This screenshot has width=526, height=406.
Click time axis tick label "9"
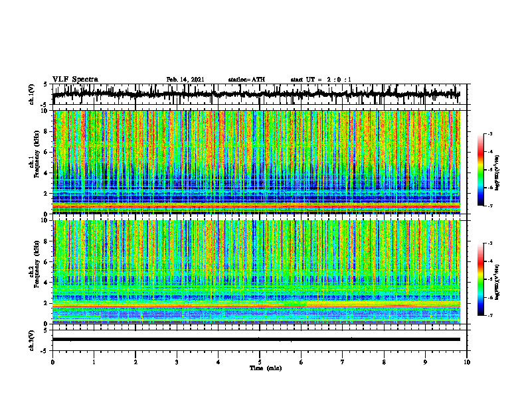(425, 362)
